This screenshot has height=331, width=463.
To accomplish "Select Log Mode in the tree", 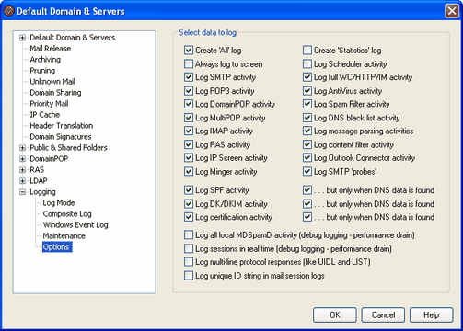I will 59,203.
